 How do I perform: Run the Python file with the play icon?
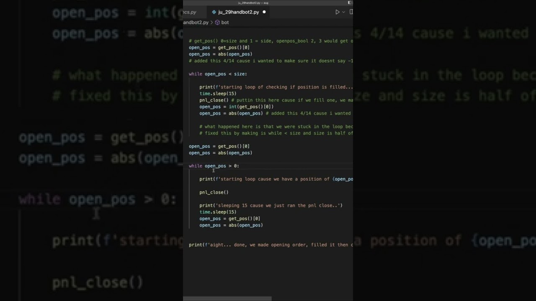(337, 12)
